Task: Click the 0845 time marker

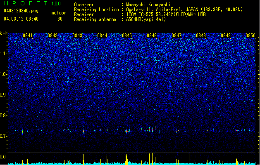Action: point(127,35)
